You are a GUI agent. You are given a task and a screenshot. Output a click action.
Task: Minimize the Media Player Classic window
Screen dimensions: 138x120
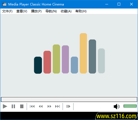click(107, 4)
